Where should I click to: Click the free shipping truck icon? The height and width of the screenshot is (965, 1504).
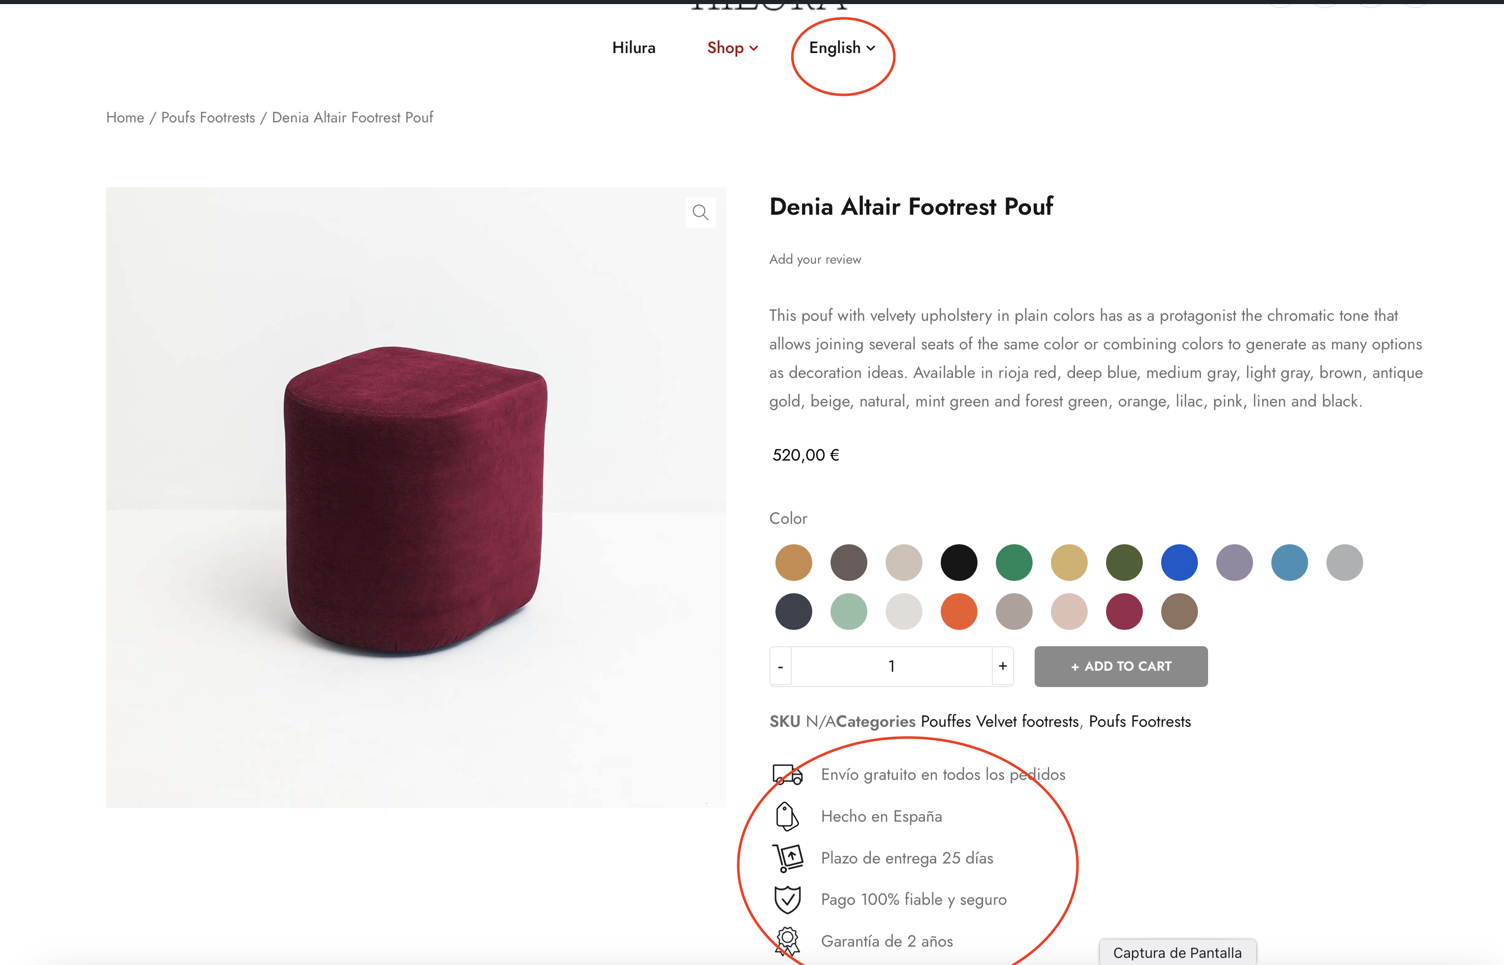point(787,775)
